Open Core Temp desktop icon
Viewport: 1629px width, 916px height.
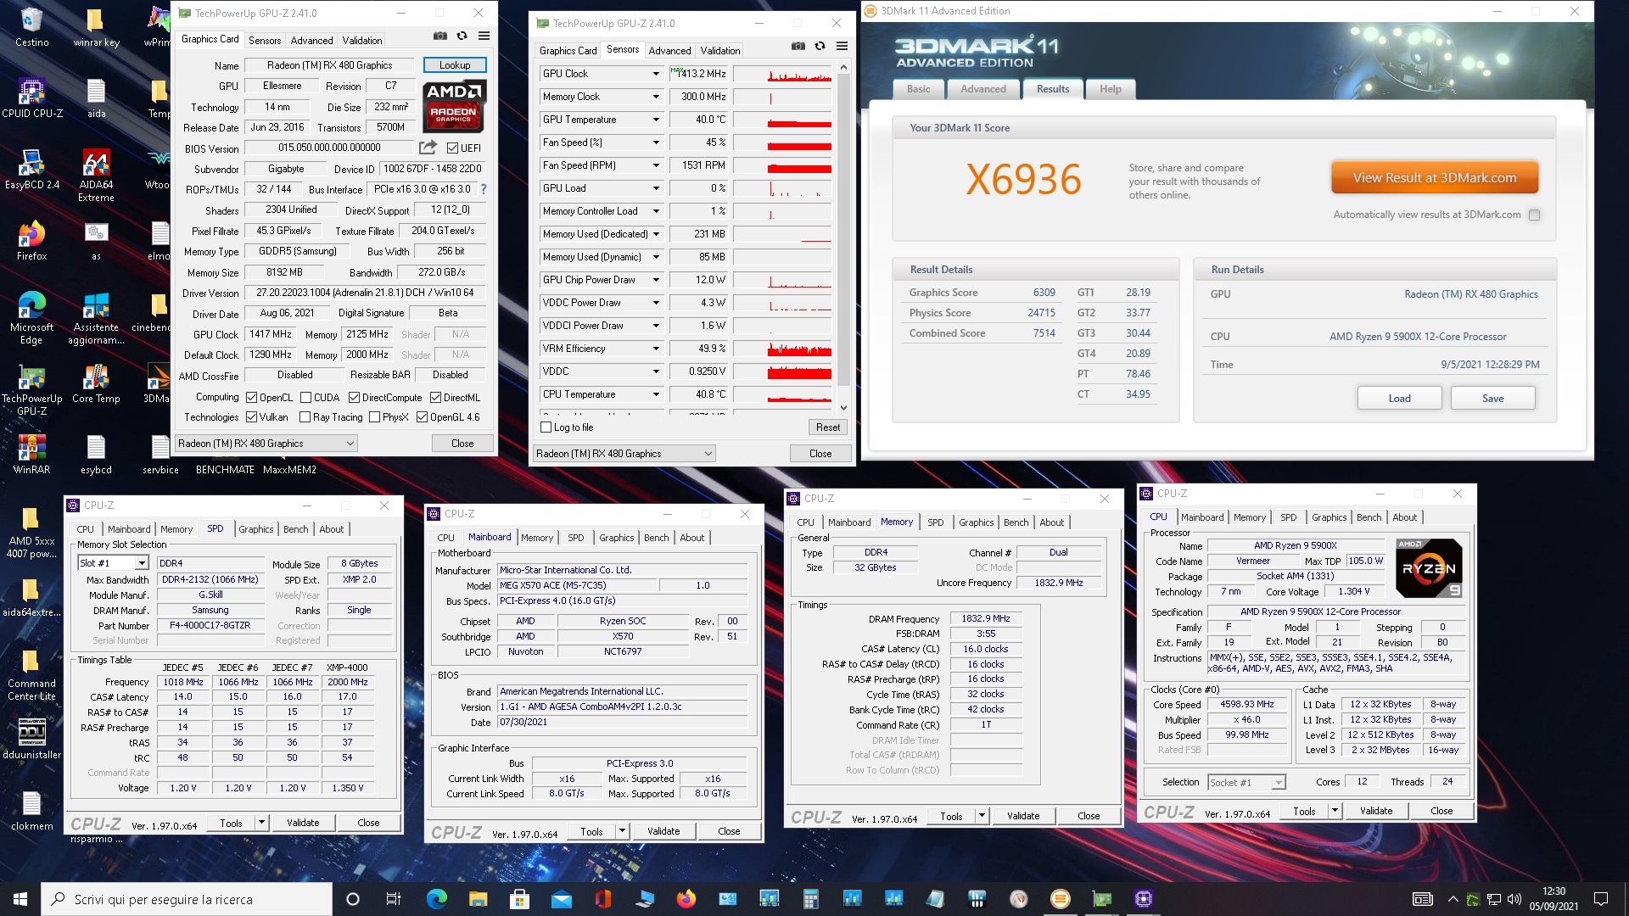click(x=96, y=383)
